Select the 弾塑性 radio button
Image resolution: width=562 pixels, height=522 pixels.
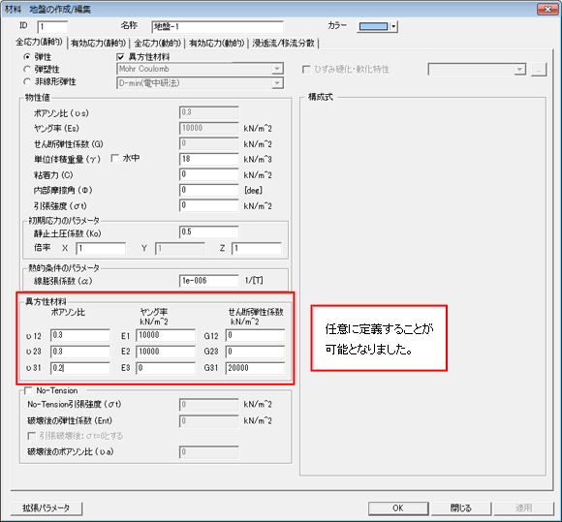27,69
